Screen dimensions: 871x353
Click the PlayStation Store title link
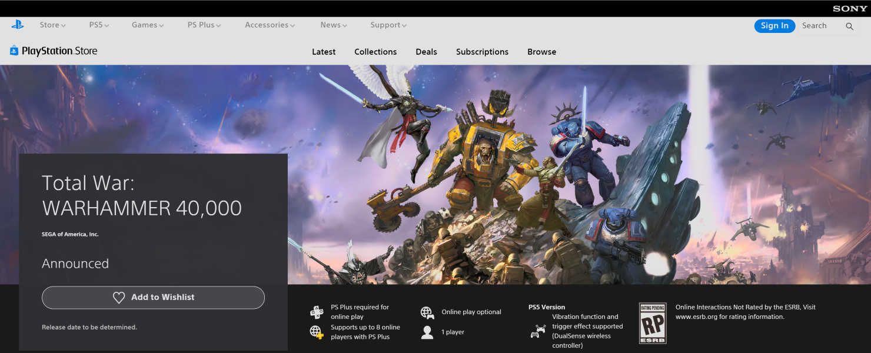pos(59,51)
